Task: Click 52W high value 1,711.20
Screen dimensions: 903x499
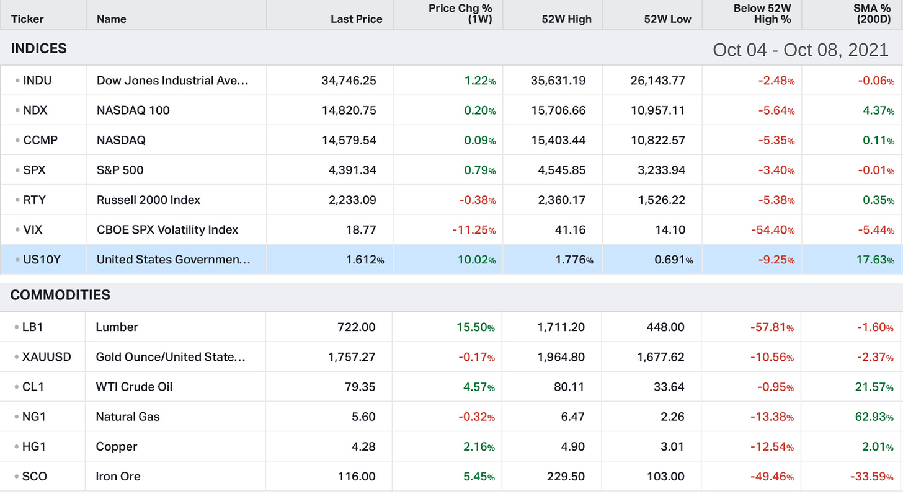Action: 561,327
